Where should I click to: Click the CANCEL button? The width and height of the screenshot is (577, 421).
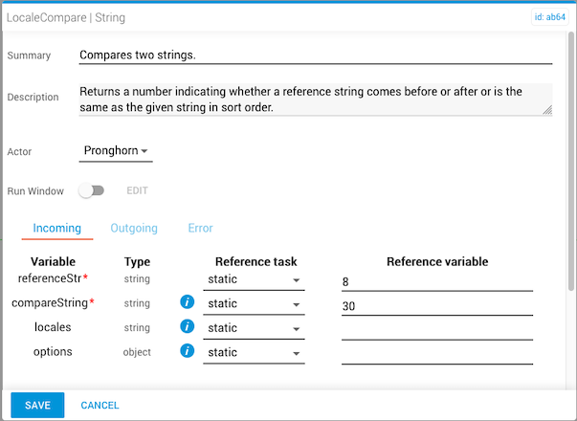pos(100,405)
